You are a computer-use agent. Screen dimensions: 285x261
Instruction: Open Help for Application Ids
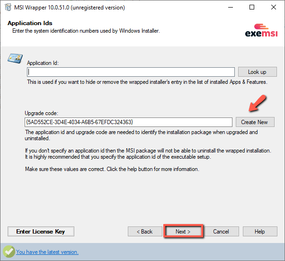tap(260, 231)
